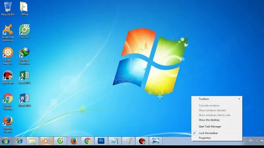264x148 pixels.
Task: Open Paint from the taskbar
Action: (x=128, y=141)
